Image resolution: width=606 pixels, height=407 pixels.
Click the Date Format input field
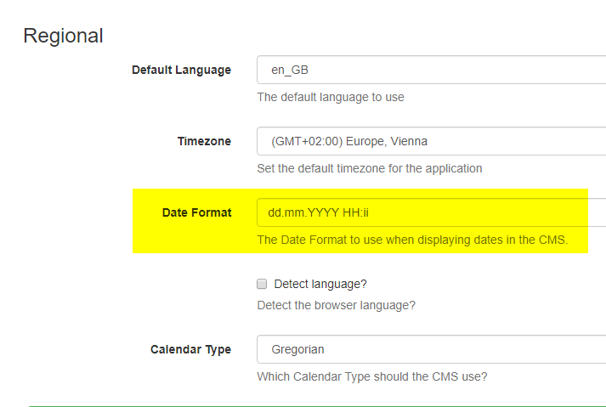point(431,212)
